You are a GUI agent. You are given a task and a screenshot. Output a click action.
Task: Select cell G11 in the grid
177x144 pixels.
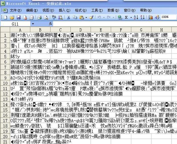point(141,89)
